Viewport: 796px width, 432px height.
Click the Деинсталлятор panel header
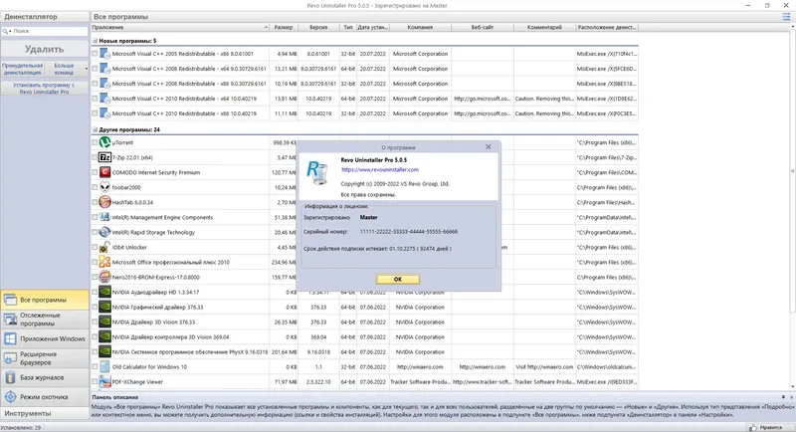pos(45,17)
